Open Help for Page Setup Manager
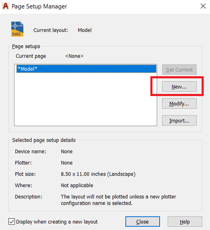 (185, 222)
